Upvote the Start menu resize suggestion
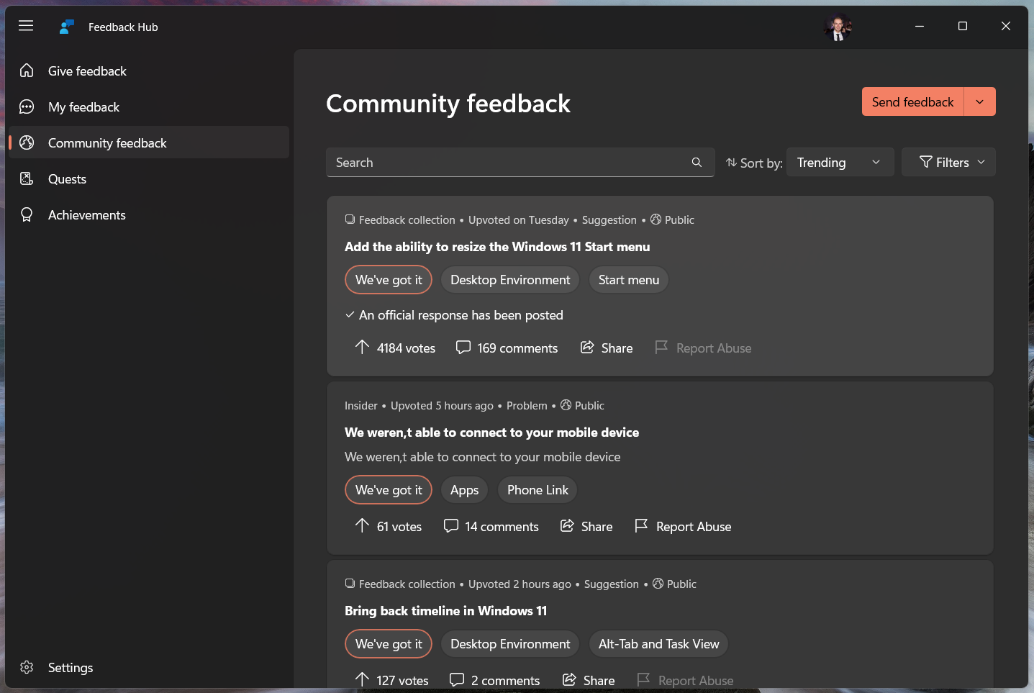The width and height of the screenshot is (1034, 693). click(394, 348)
